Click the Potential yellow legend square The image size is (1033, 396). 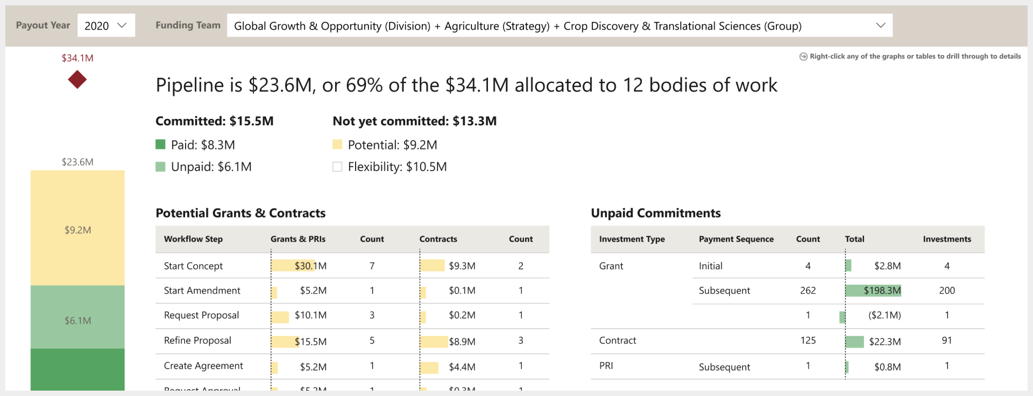(x=337, y=144)
